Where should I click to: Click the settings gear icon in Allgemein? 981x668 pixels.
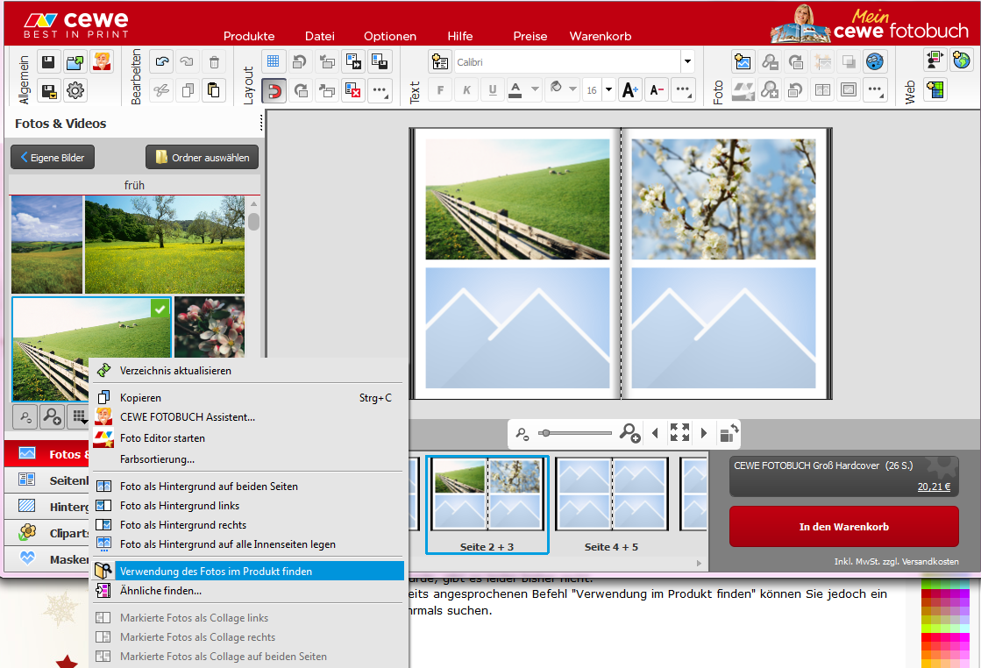(x=75, y=89)
